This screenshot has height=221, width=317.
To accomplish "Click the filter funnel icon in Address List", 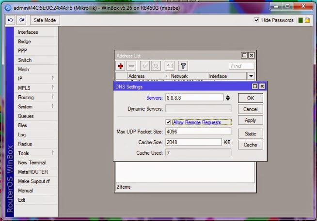I will pos(183,66).
